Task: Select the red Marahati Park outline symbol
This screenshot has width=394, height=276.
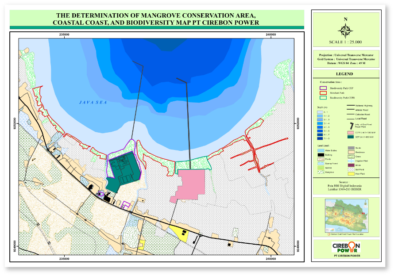Action: click(x=323, y=93)
